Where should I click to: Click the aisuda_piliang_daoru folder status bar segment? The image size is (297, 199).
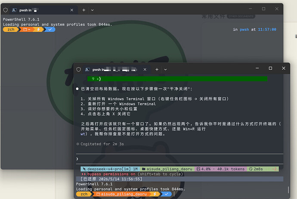(x=167, y=169)
